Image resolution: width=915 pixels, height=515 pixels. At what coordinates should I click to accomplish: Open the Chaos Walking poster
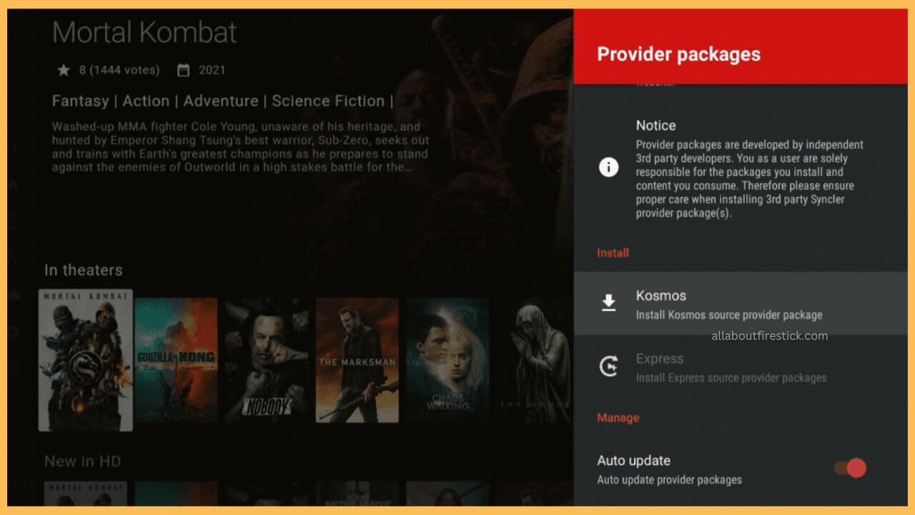448,360
